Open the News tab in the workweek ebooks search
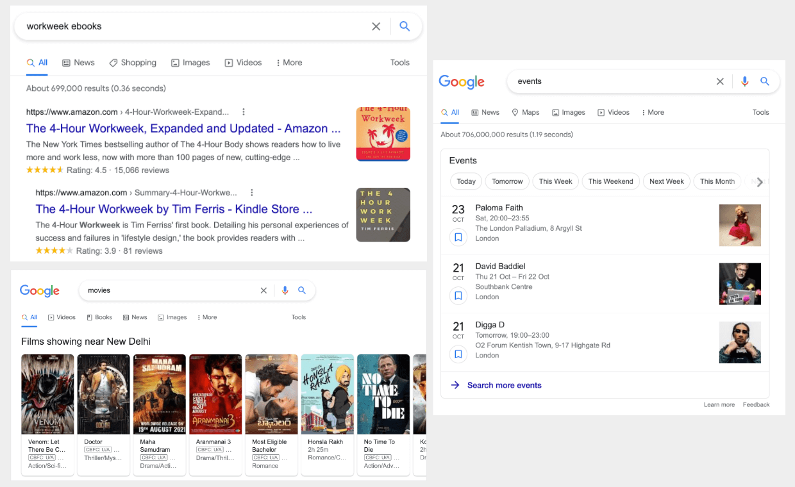 [x=78, y=63]
